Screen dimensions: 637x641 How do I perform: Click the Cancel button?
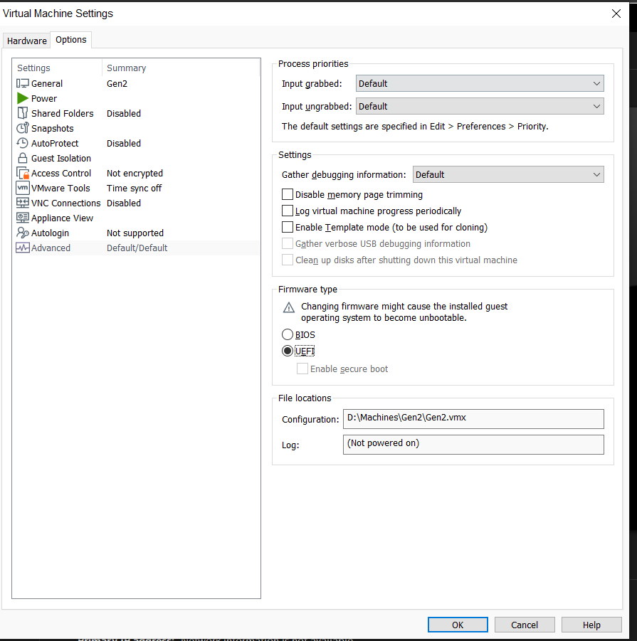point(525,625)
